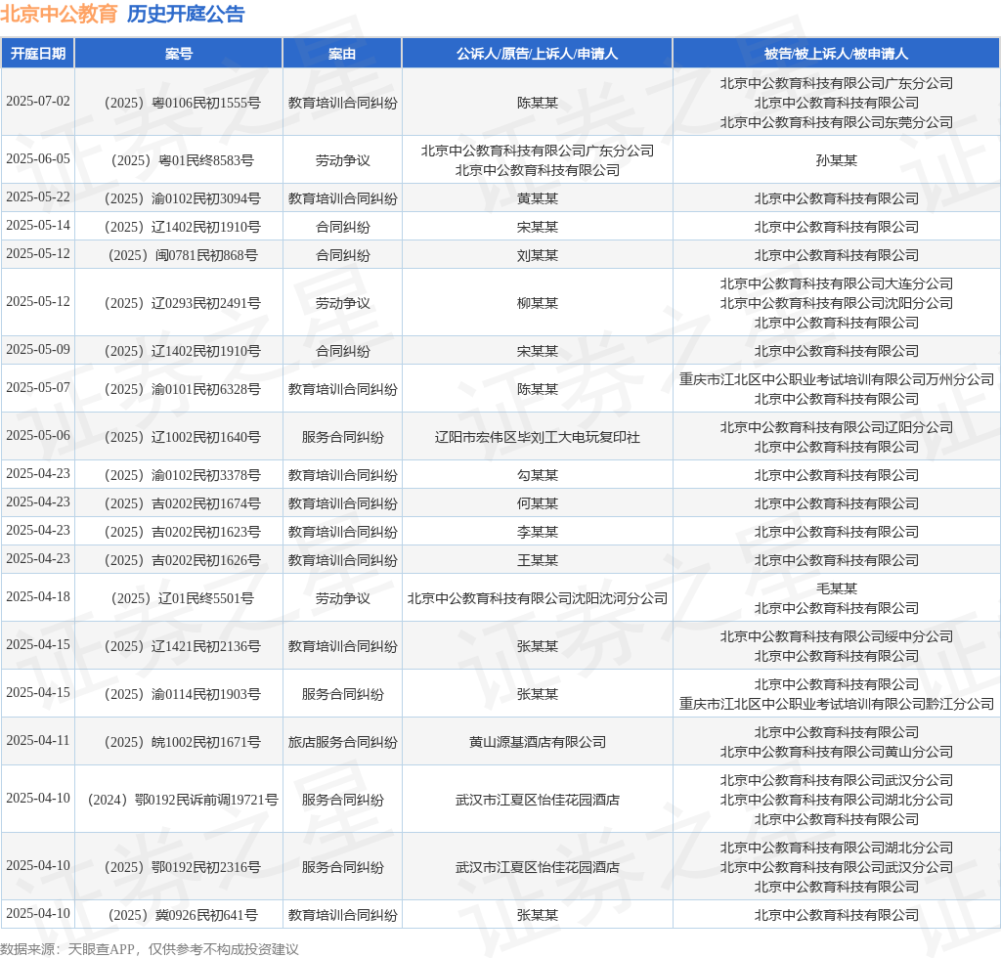Click defendant 孙某某
This screenshot has width=1001, height=958.
coord(837,160)
